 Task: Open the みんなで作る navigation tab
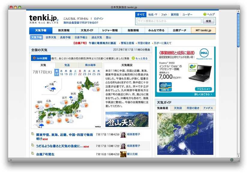tap(156, 31)
